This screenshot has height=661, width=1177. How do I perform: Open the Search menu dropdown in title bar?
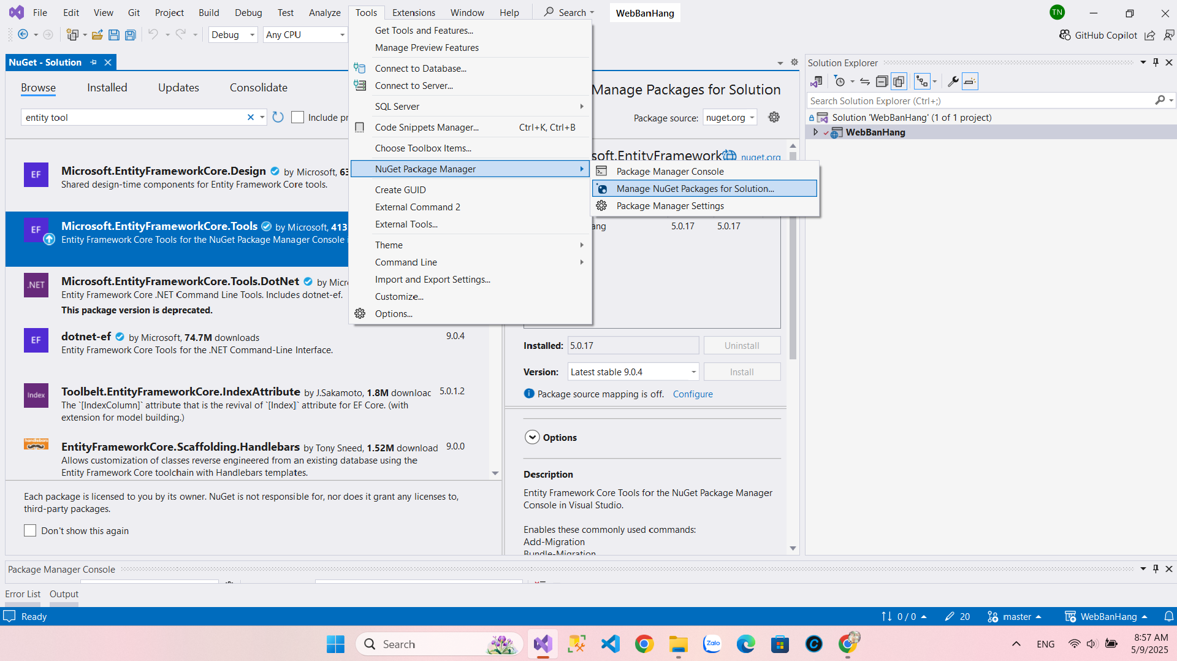tap(569, 12)
